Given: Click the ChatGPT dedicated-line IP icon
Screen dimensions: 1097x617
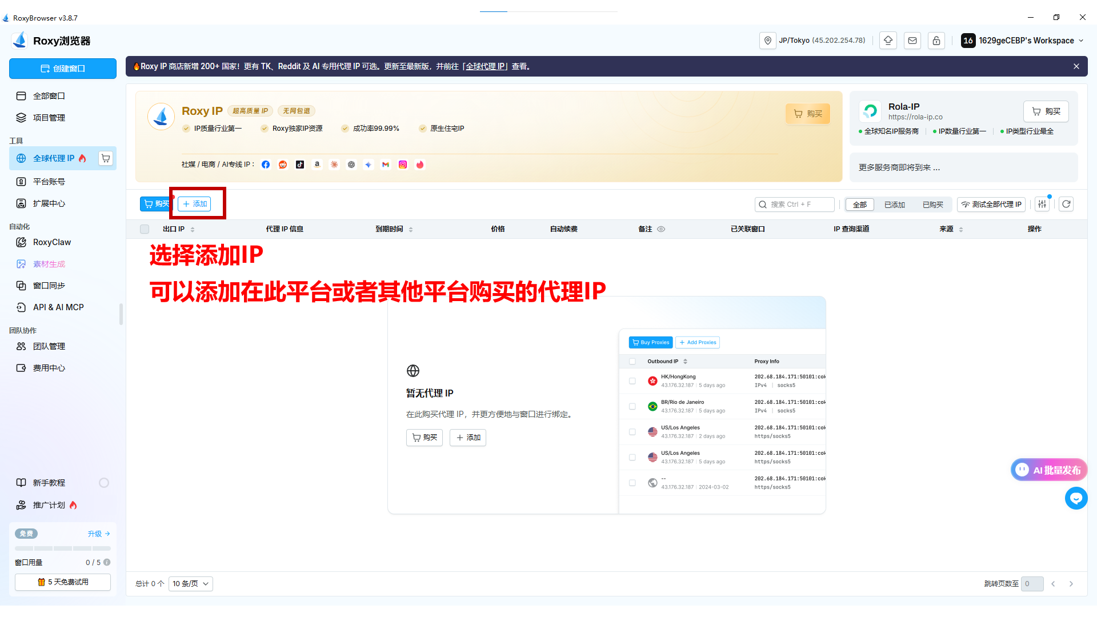Looking at the screenshot, I should [x=351, y=165].
